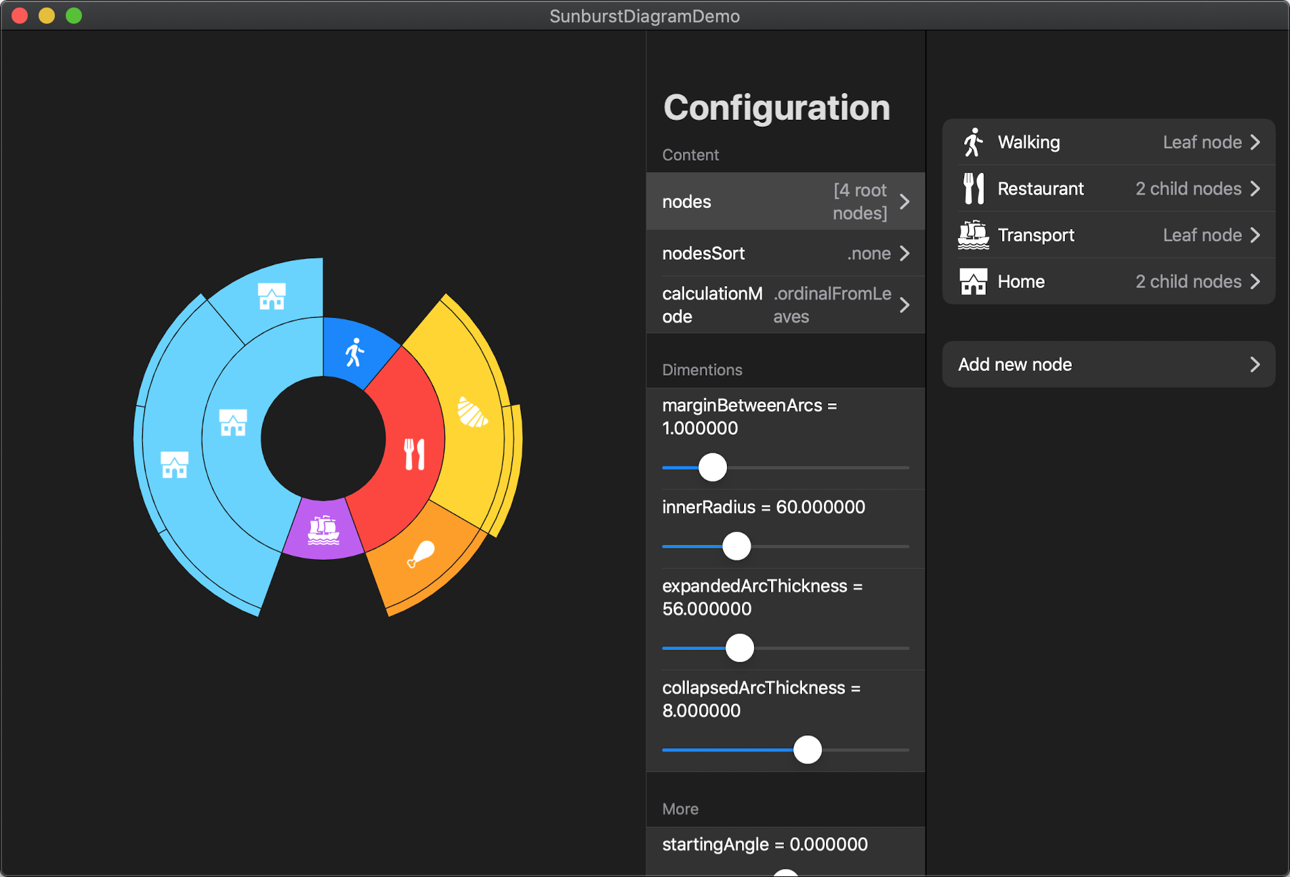This screenshot has width=1290, height=877.
Task: Click the ship icon in the purple arc
Action: tap(323, 530)
